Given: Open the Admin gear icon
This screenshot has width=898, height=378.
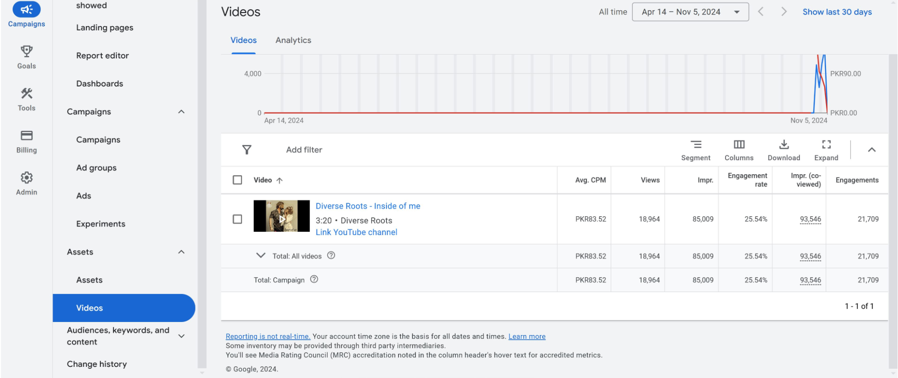Looking at the screenshot, I should pos(27,178).
